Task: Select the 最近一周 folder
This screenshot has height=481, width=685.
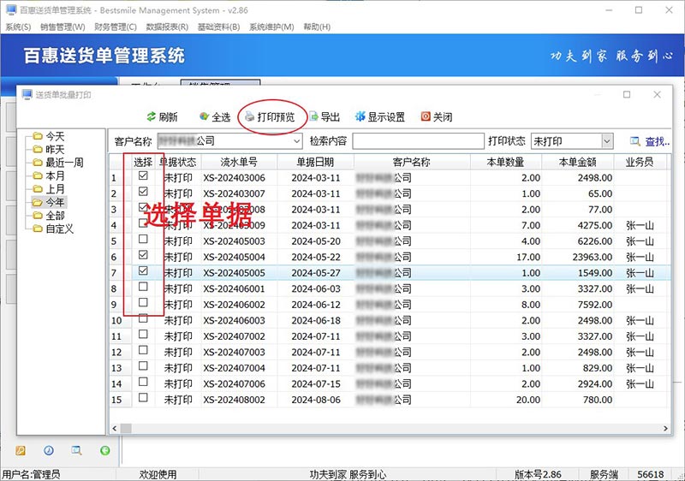Action: click(58, 163)
